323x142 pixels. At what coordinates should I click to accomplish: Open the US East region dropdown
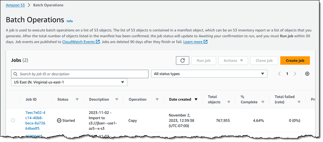[69, 82]
